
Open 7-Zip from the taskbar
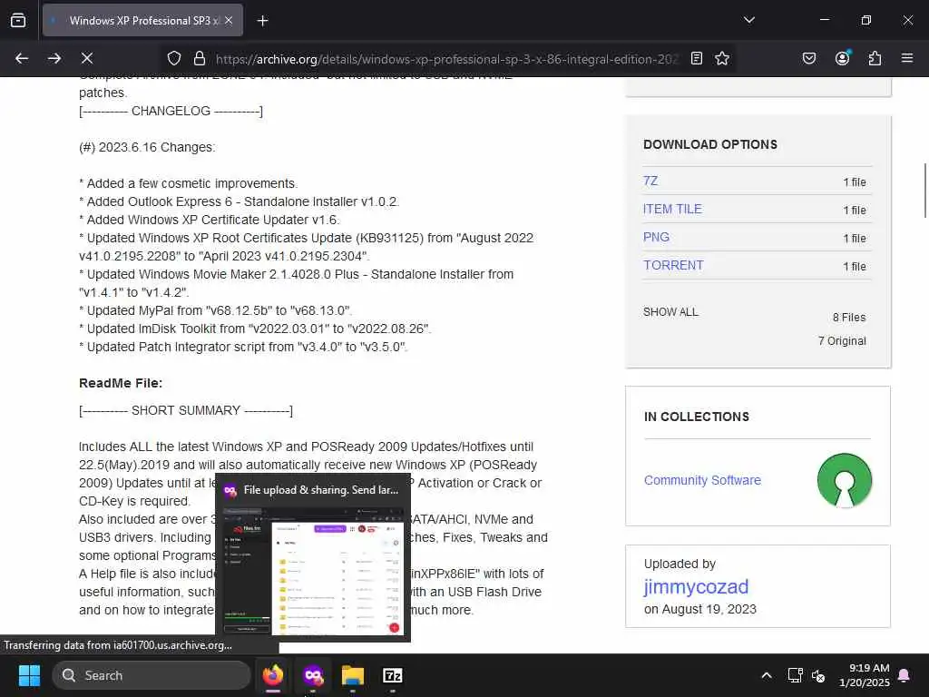[x=392, y=675]
